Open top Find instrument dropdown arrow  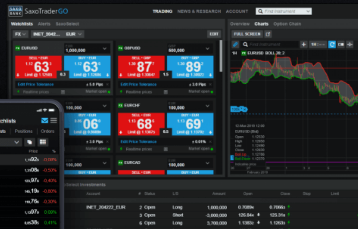coord(308,11)
